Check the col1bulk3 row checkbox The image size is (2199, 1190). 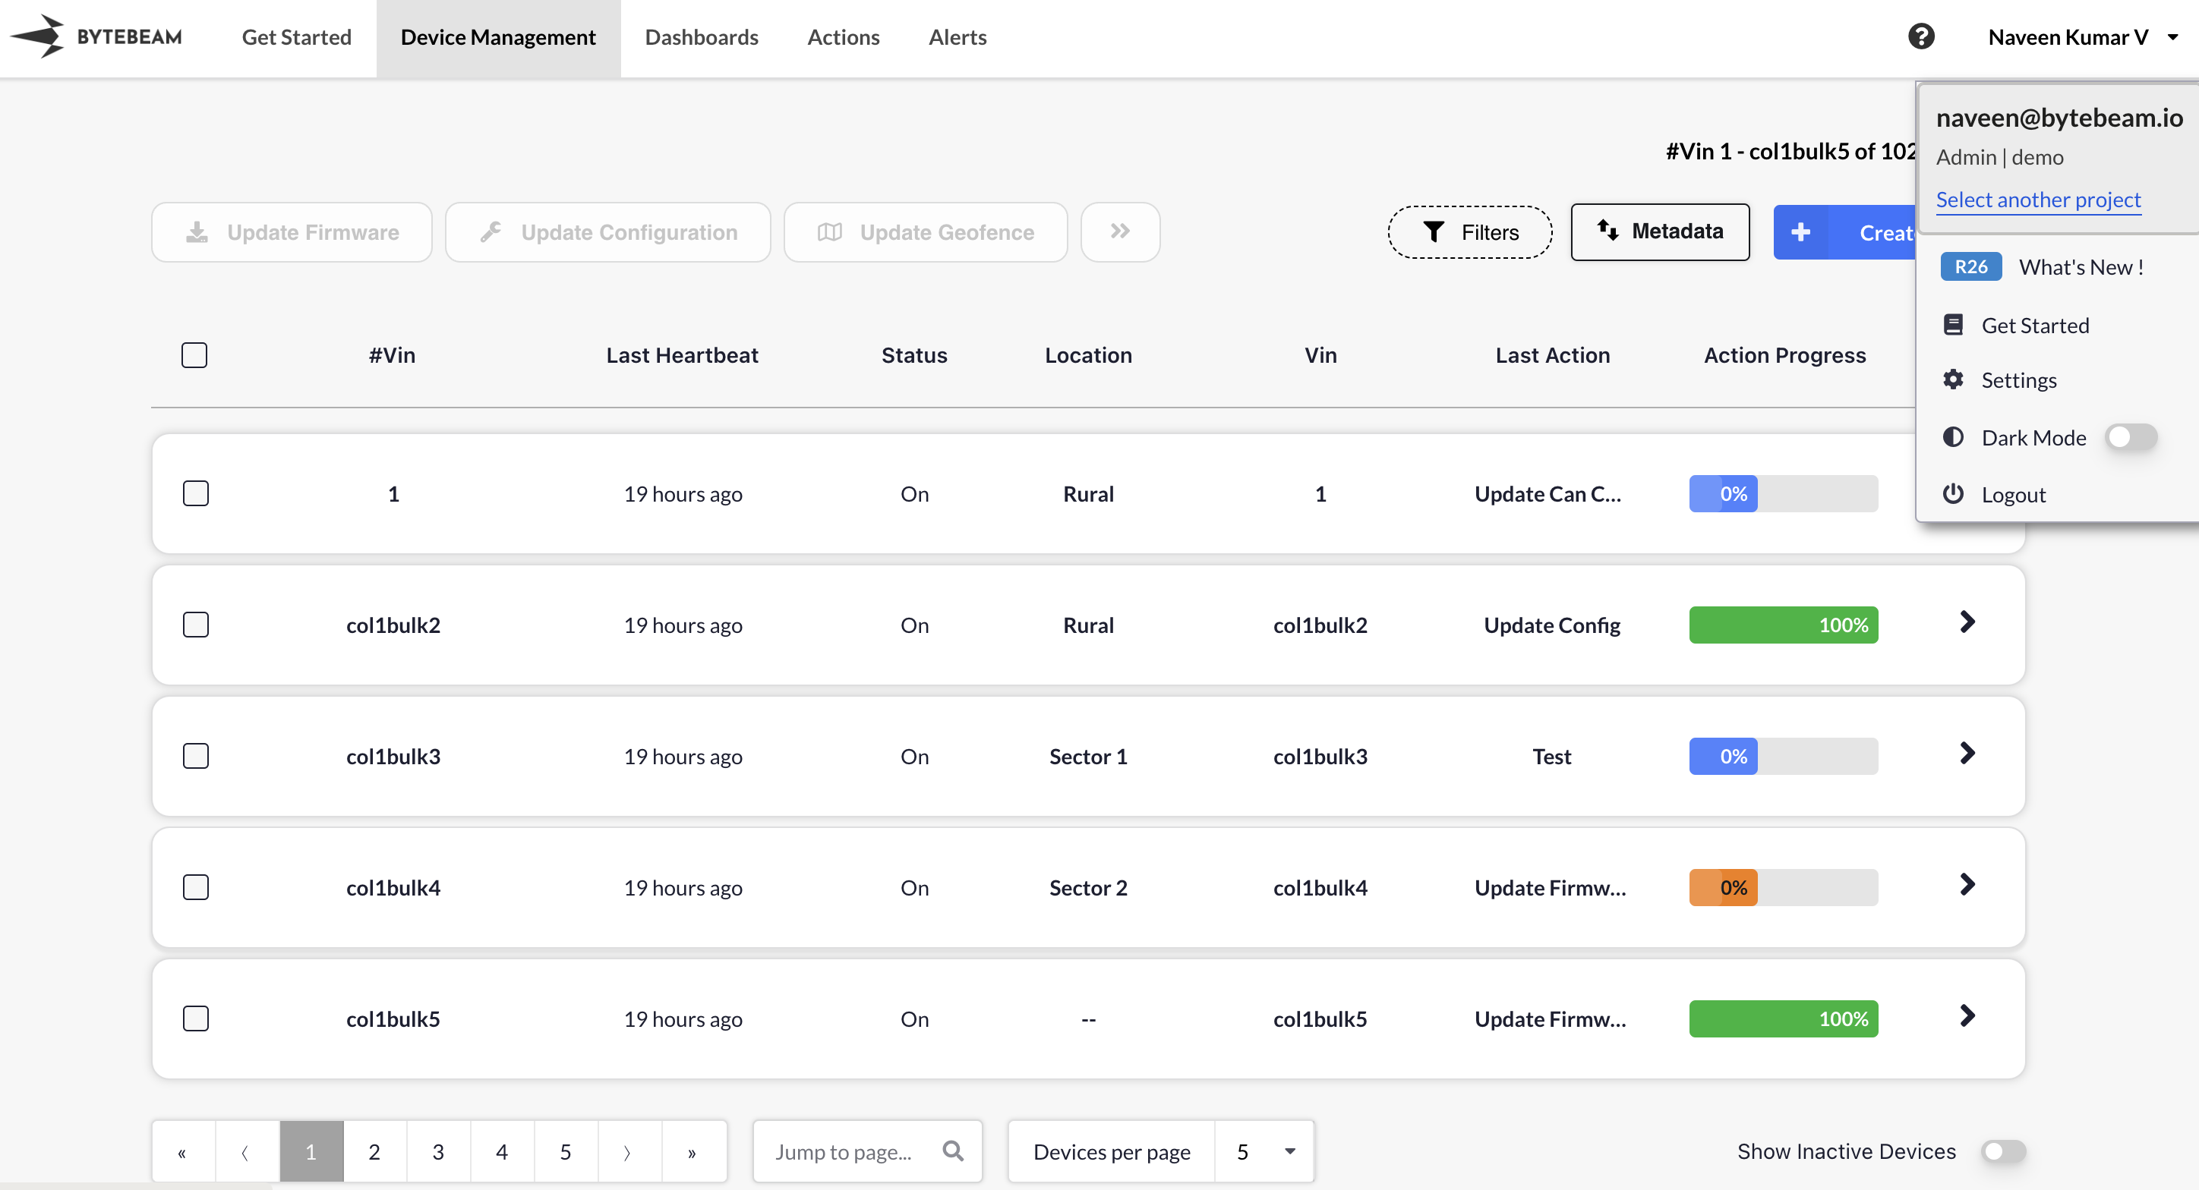tap(195, 756)
